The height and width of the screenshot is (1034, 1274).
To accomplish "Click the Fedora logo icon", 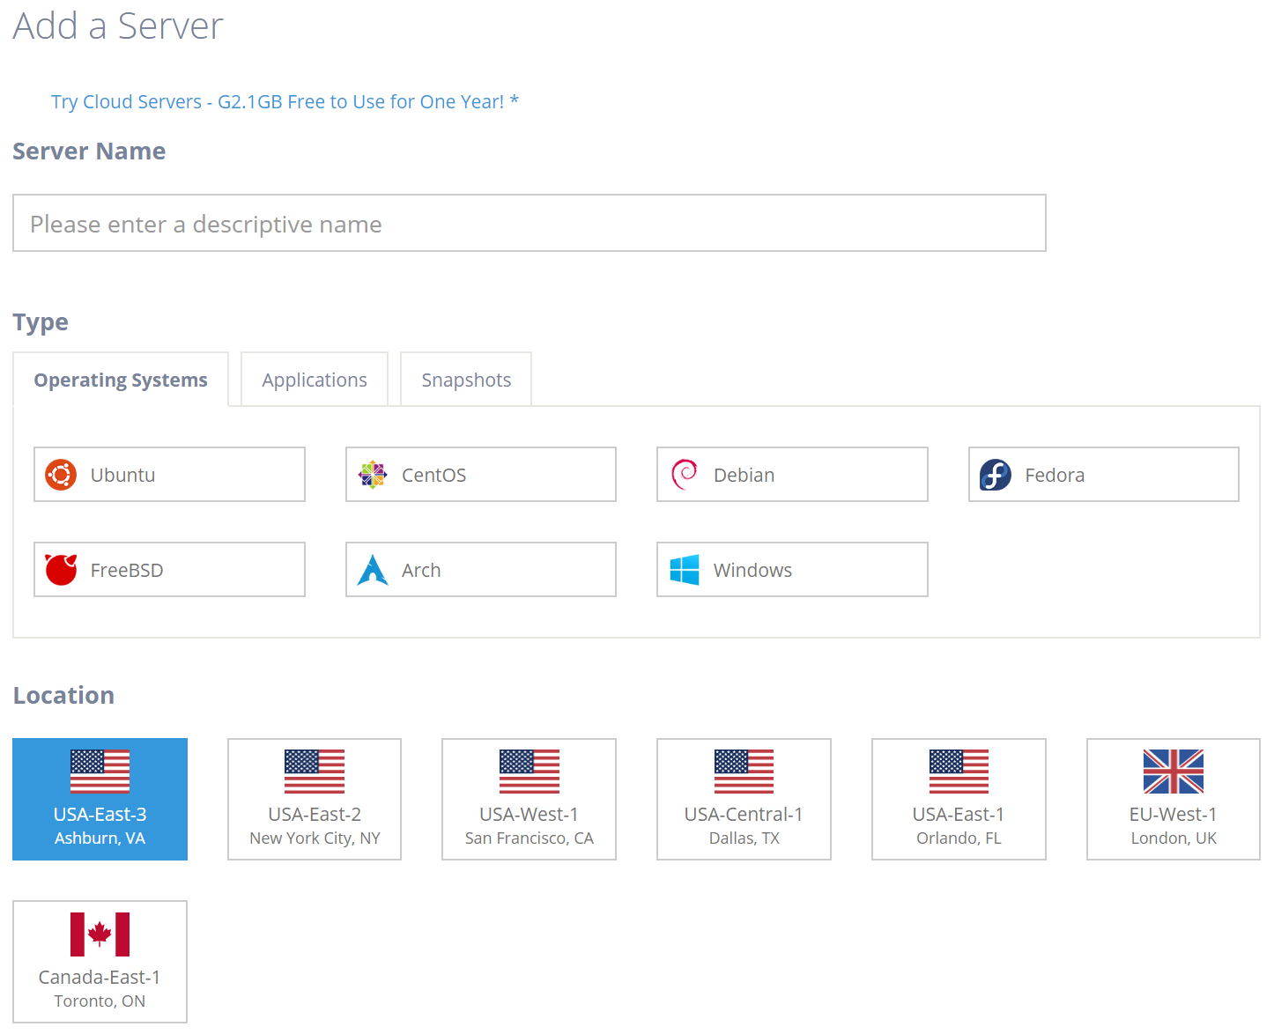I will 996,475.
